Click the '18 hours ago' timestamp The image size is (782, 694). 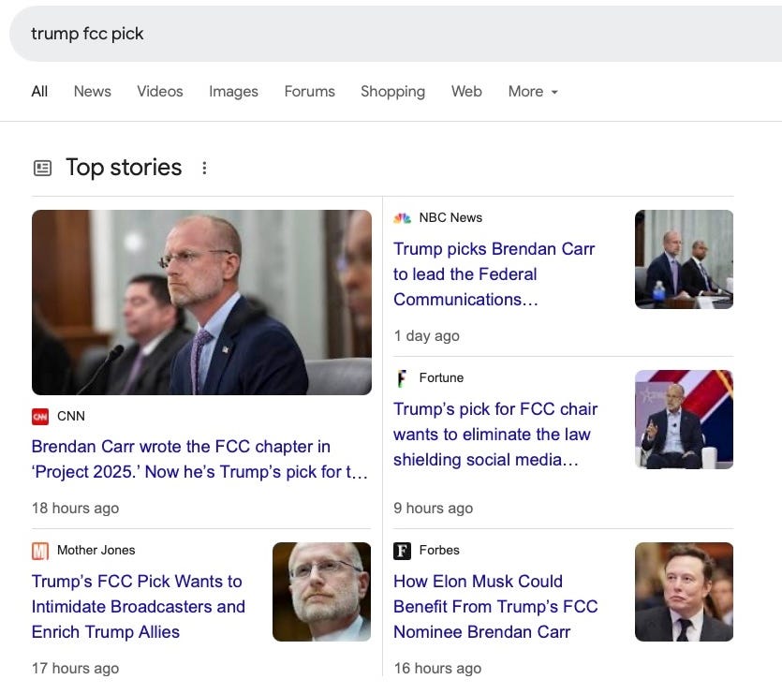(75, 509)
